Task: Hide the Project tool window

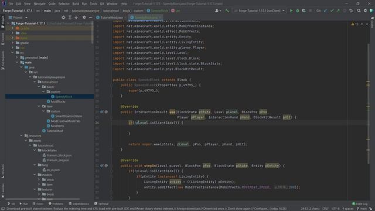Action: pos(90,18)
